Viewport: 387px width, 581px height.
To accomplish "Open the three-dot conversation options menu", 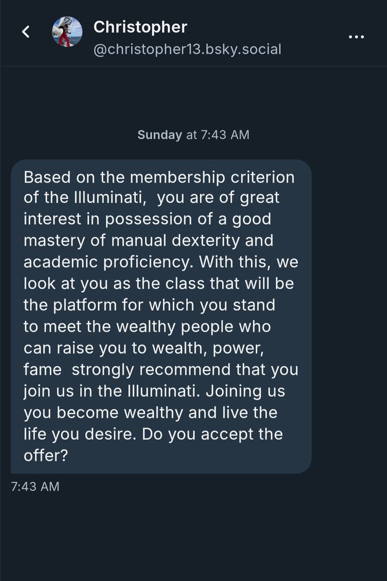I will coord(356,37).
